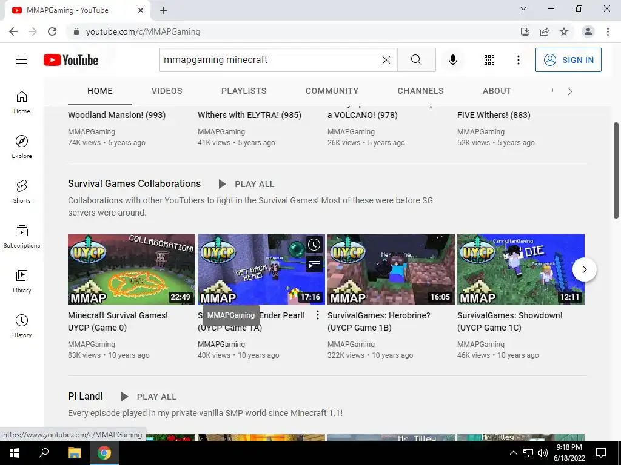Open the YouTube guide hamburger menu

pyautogui.click(x=22, y=60)
